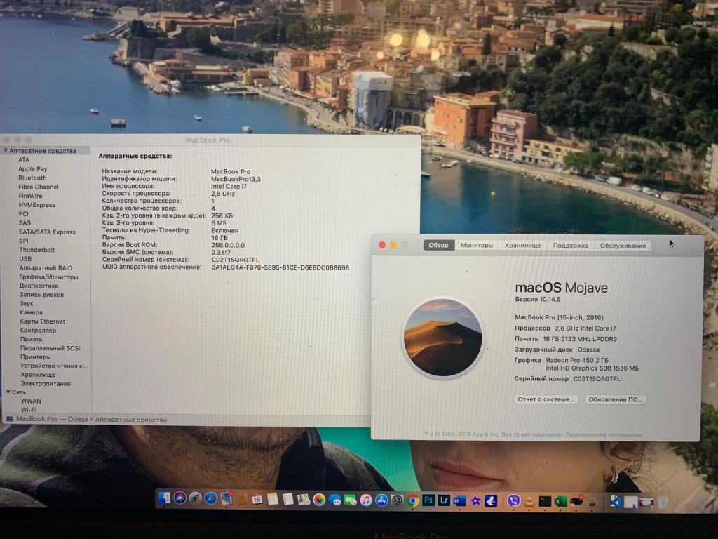The width and height of the screenshot is (718, 539).
Task: Open the Лицензионное соглашение link
Action: coord(604,434)
